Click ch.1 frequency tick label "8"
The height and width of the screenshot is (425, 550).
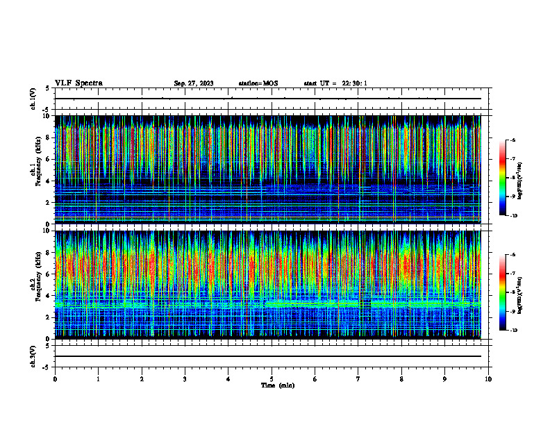[48, 137]
